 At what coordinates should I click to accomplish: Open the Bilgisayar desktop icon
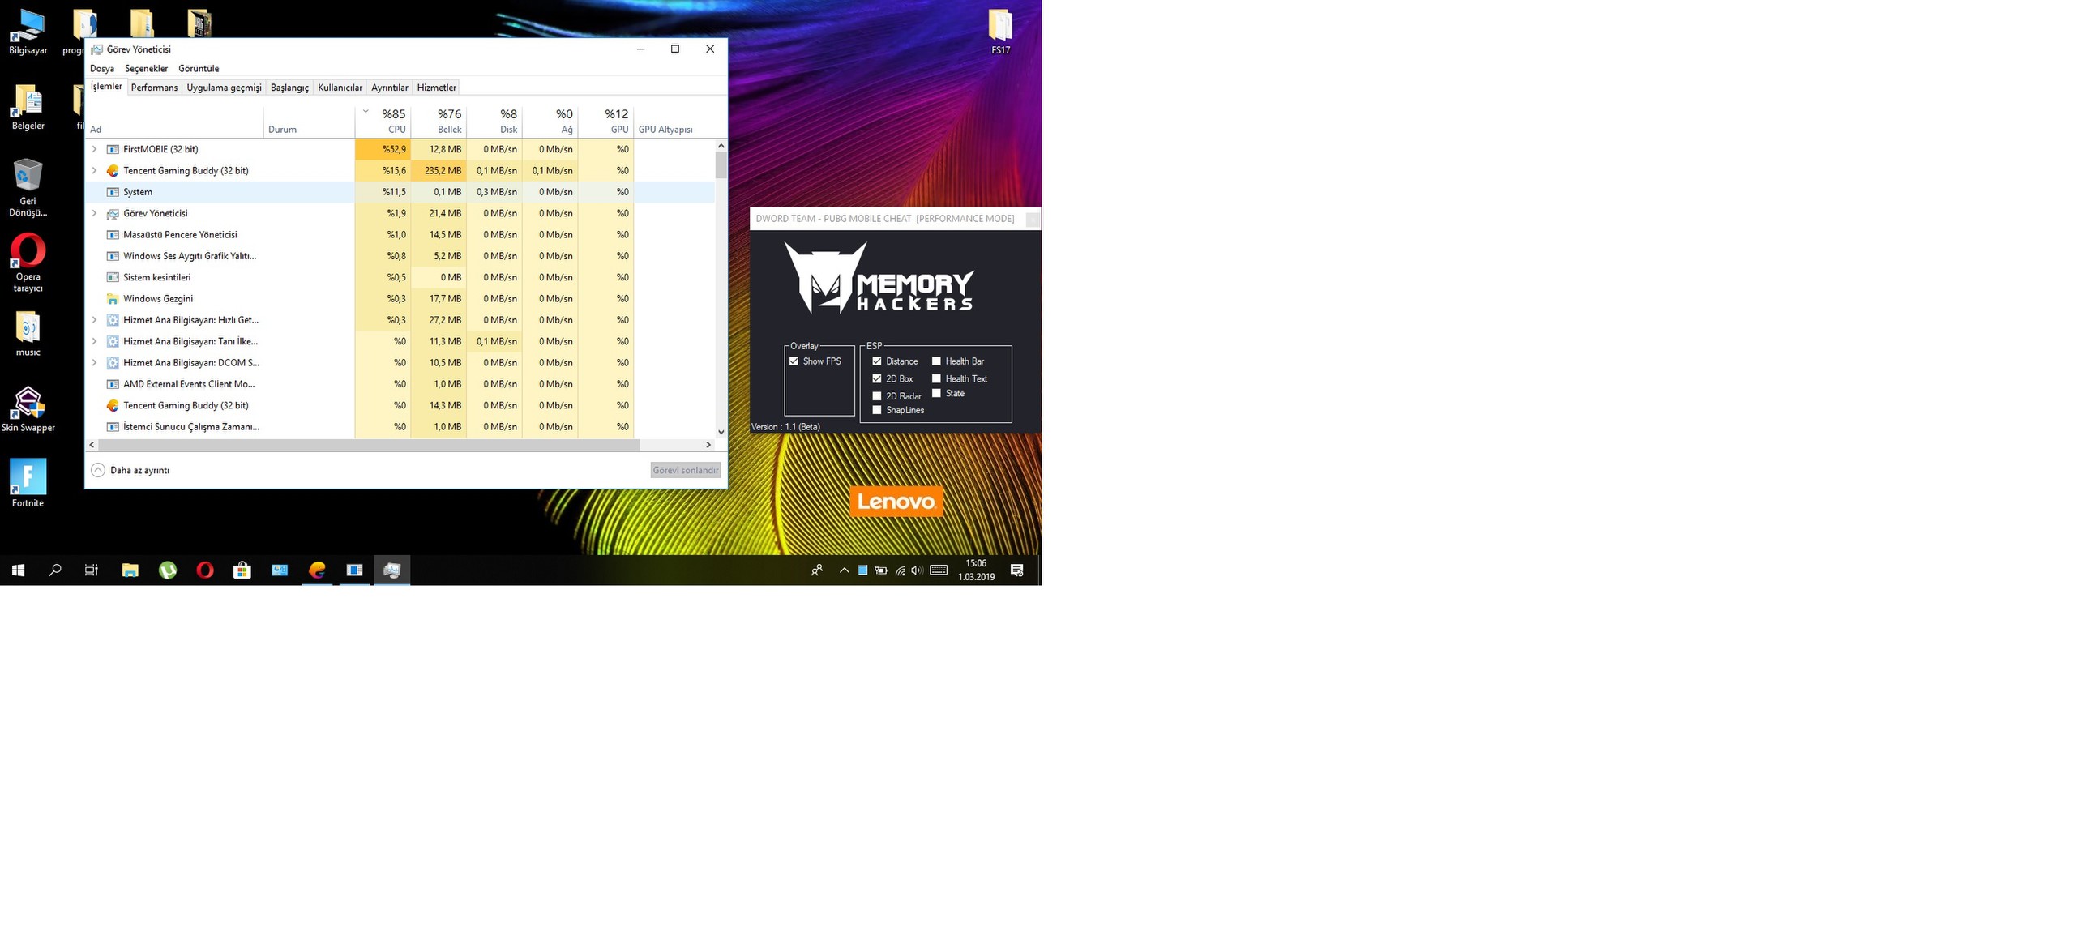pyautogui.click(x=28, y=32)
